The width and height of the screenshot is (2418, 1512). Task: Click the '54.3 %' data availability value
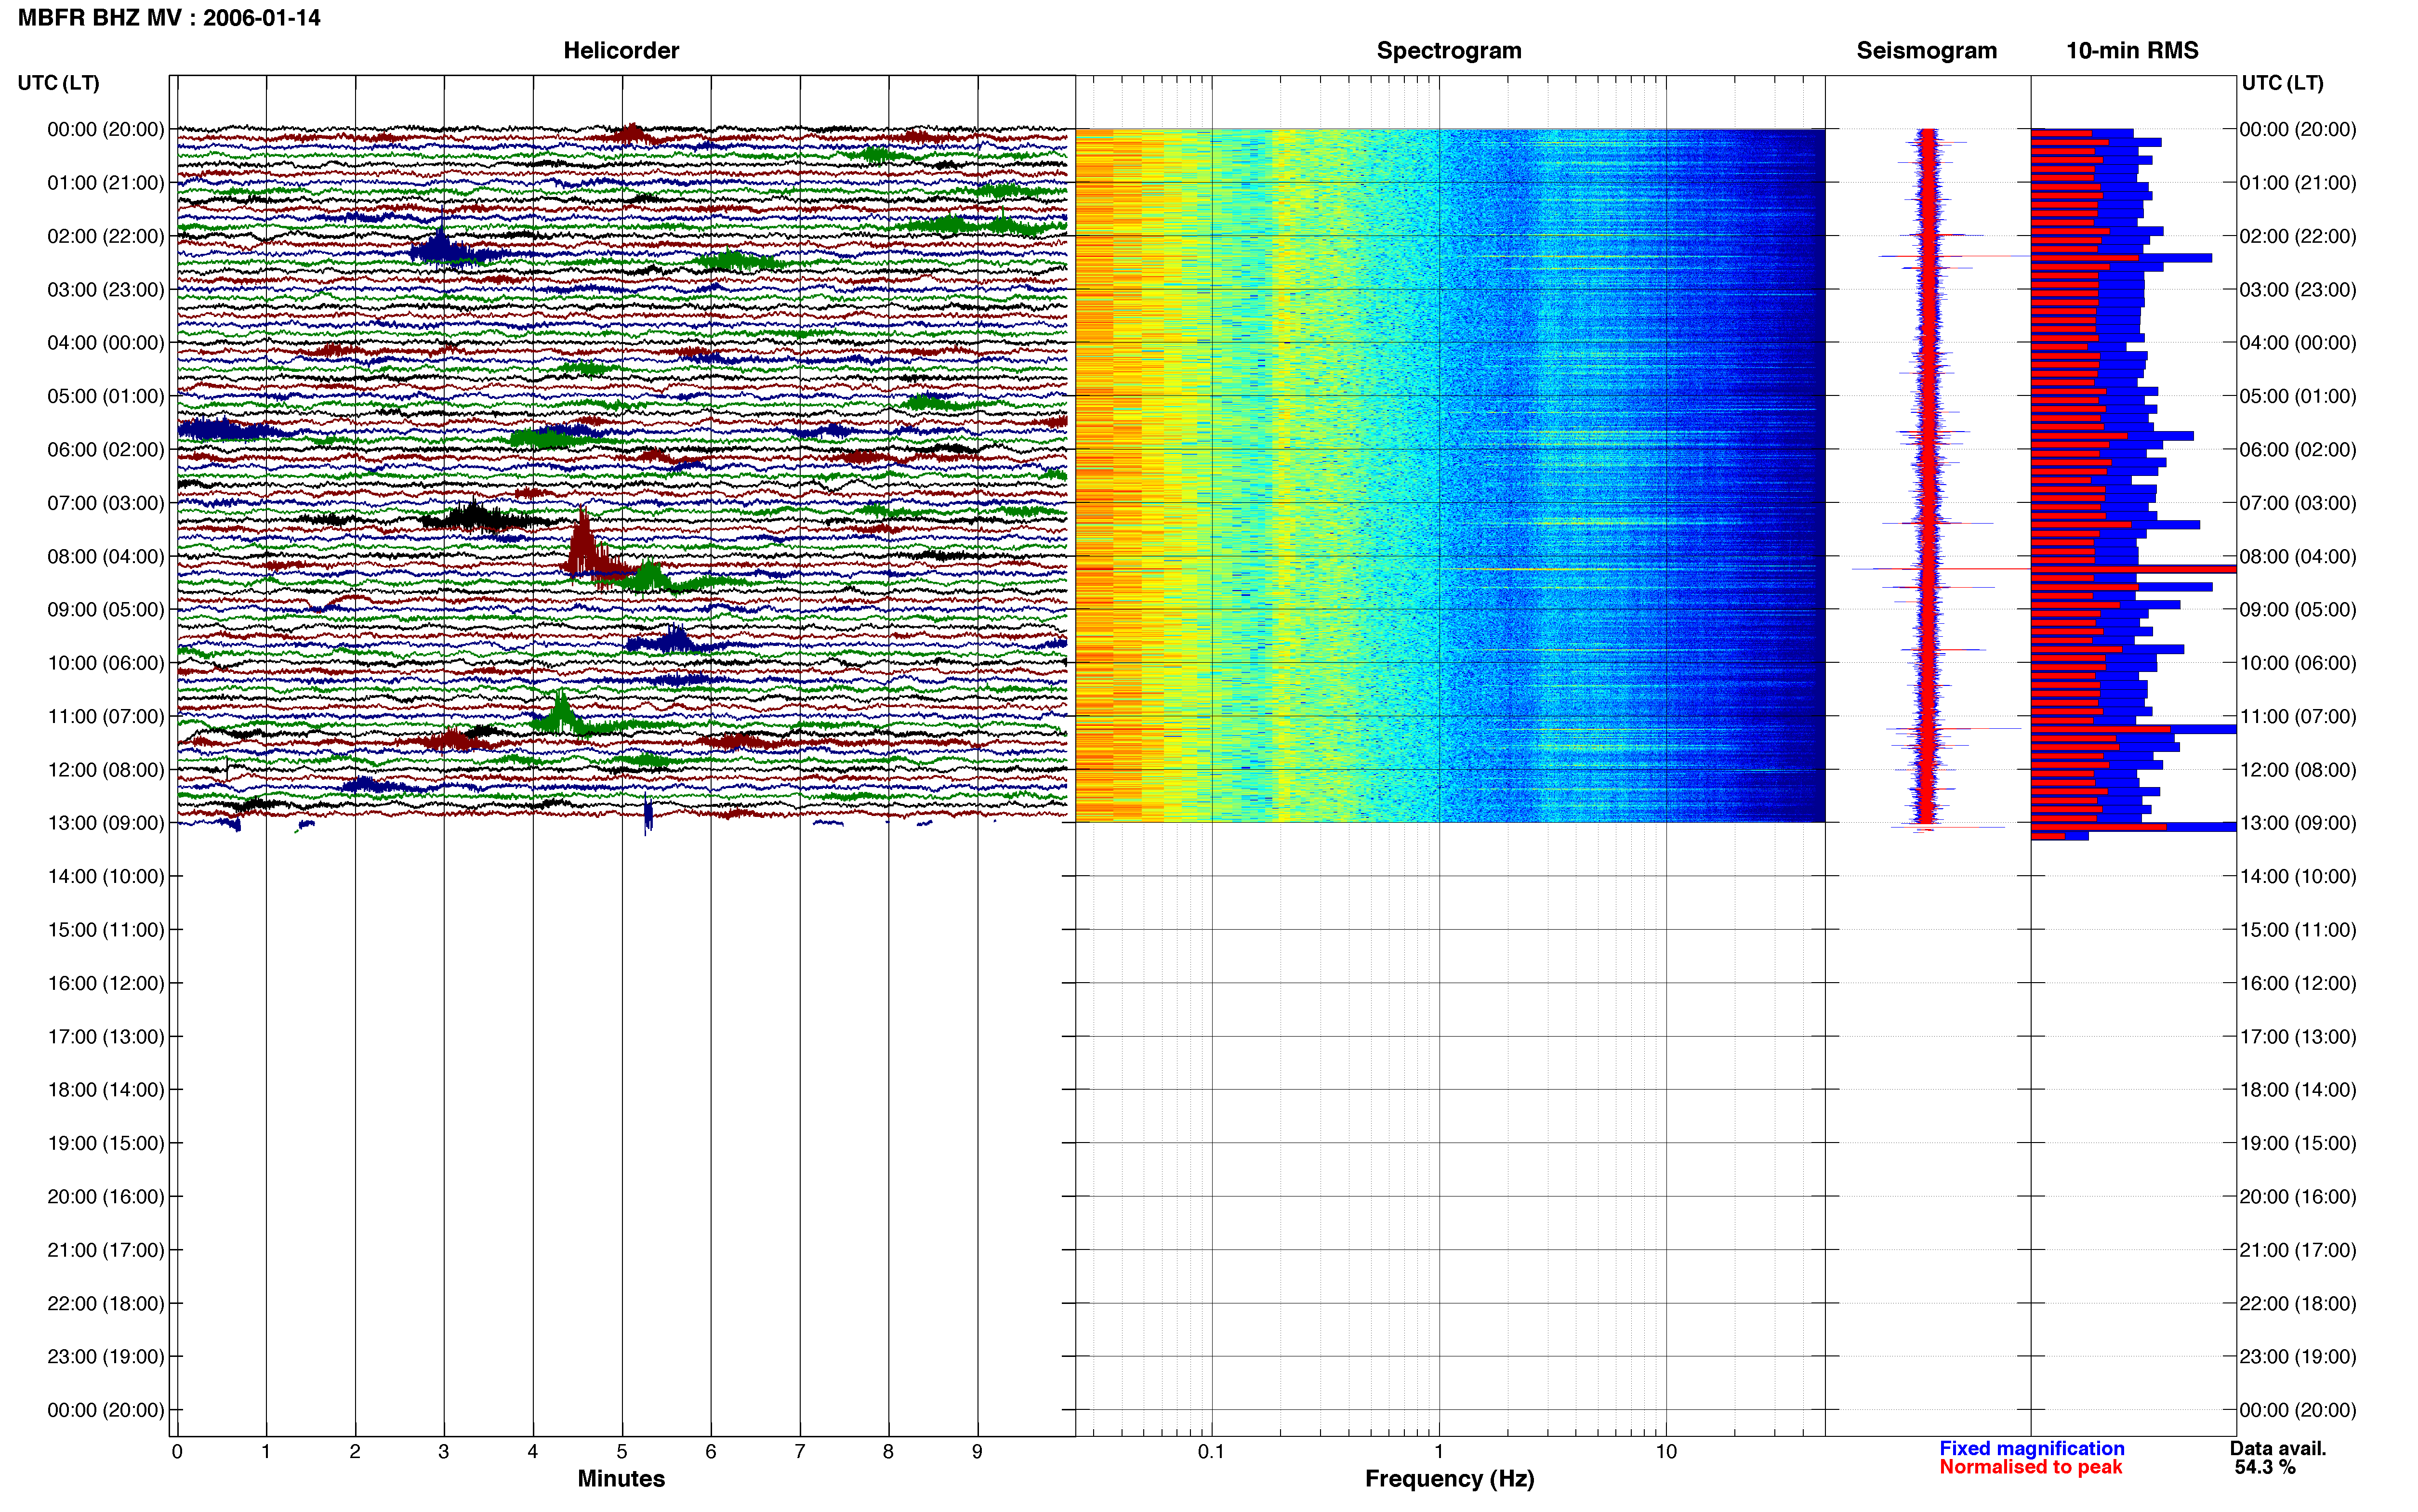pos(2265,1467)
